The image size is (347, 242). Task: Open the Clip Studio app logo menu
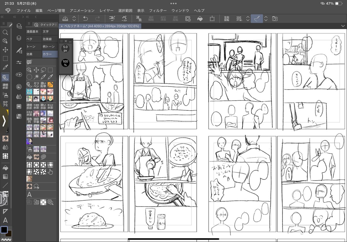pos(8,10)
